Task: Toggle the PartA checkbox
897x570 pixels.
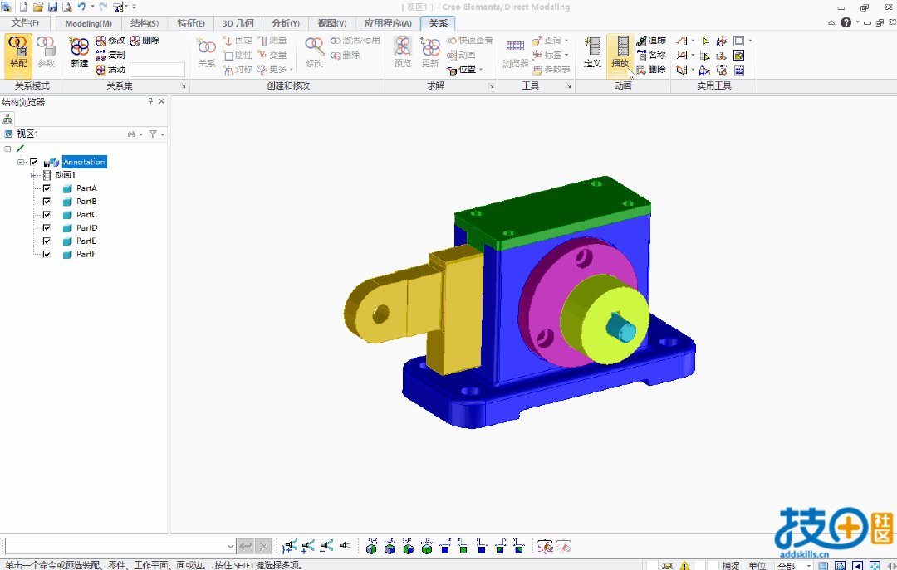Action: [47, 188]
